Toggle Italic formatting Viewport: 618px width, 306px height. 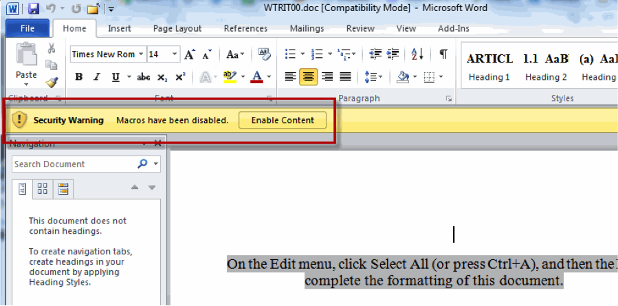point(96,77)
